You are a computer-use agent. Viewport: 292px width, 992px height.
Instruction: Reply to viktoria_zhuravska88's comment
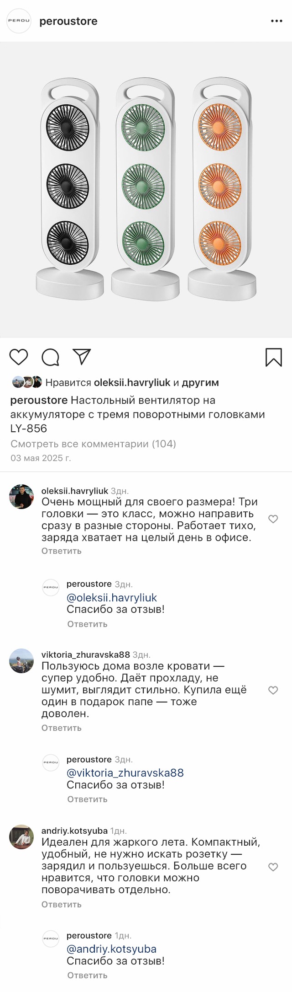click(x=62, y=728)
